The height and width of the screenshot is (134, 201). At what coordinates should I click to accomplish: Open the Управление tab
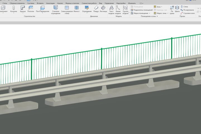[109, 3]
